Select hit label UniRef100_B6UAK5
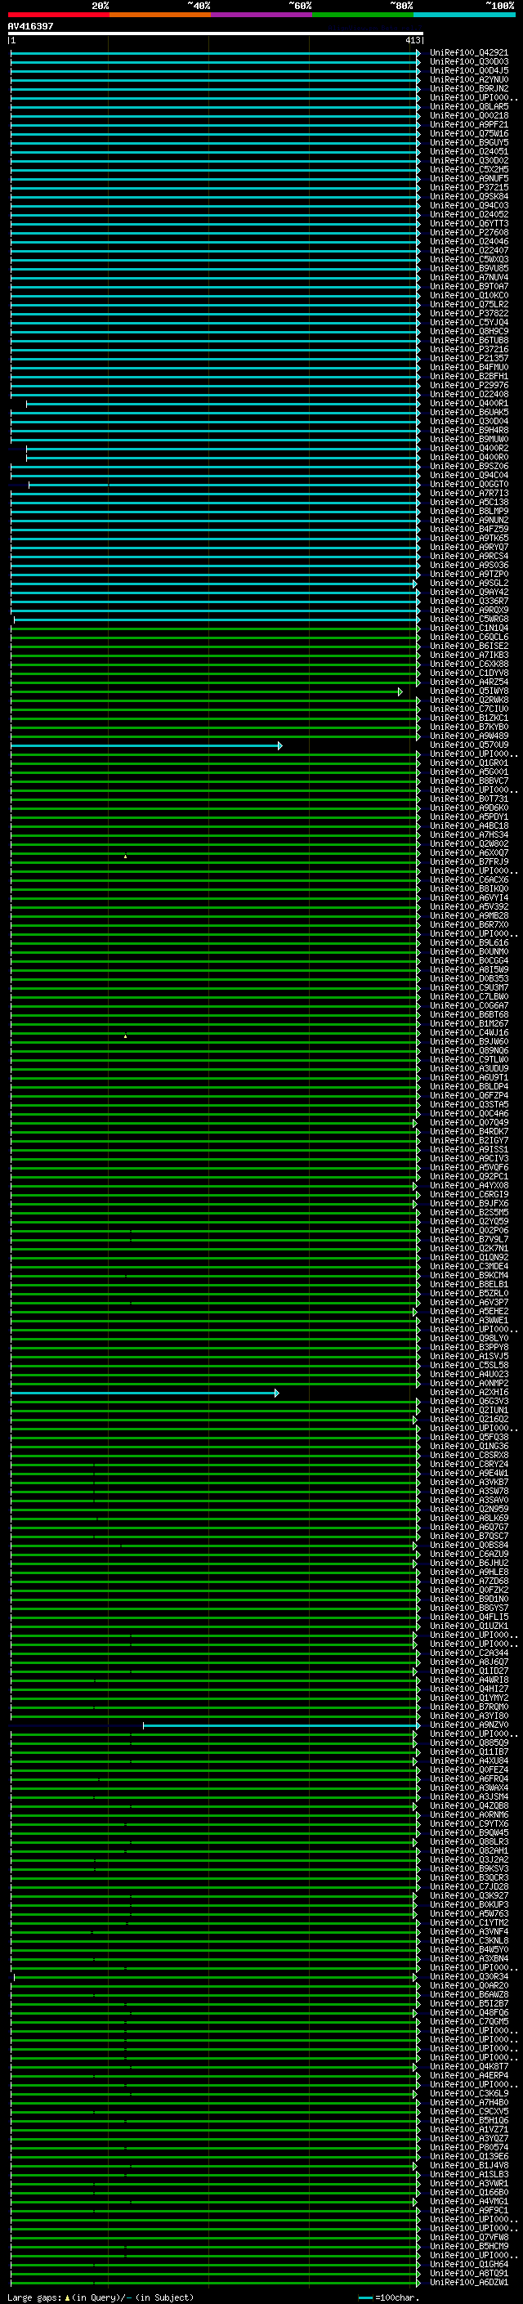 tap(469, 412)
